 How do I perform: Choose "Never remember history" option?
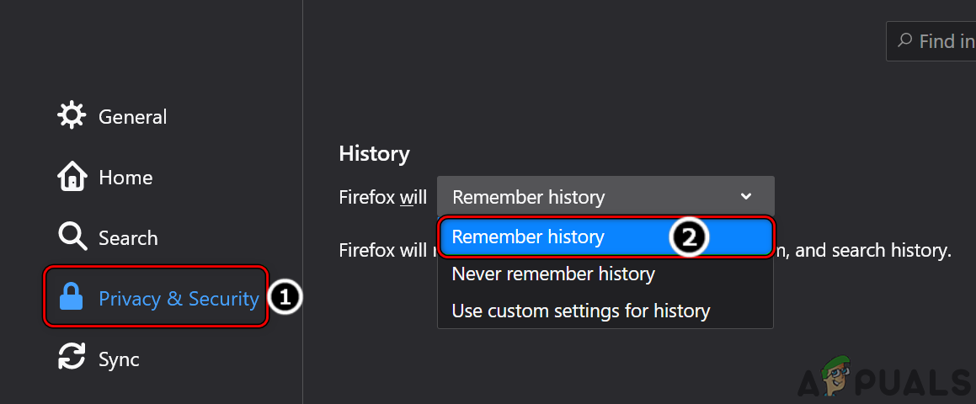(x=553, y=274)
